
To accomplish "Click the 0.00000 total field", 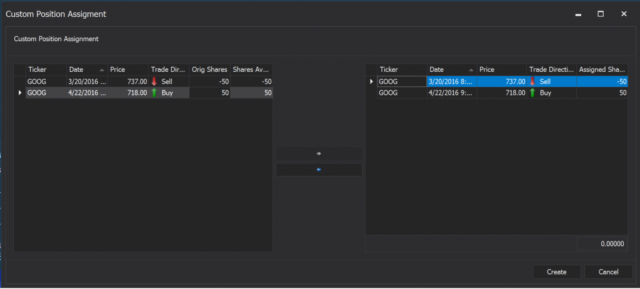I will coord(602,244).
